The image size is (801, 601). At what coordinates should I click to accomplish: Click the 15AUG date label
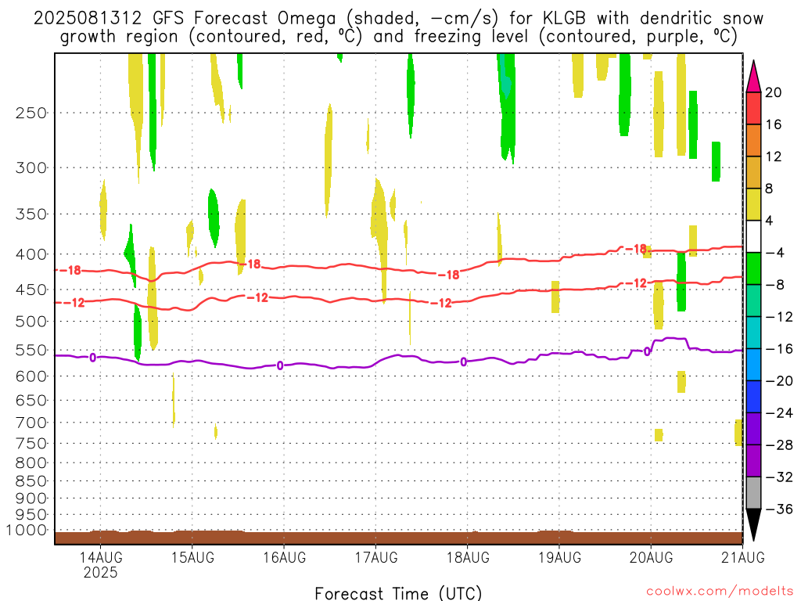tap(192, 557)
